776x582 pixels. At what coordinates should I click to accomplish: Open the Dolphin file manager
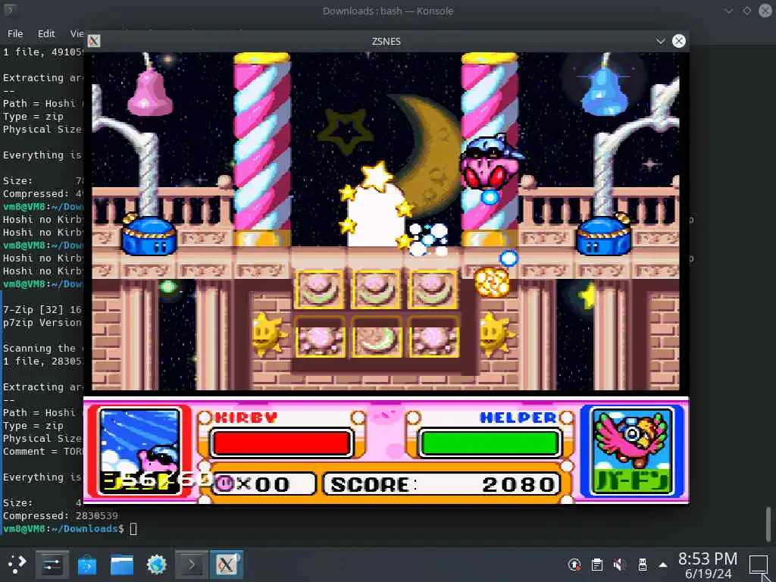[x=122, y=564]
